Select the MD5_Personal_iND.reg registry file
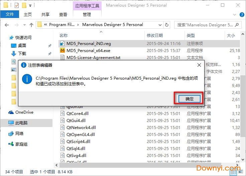The image size is (246, 176). 88,44
